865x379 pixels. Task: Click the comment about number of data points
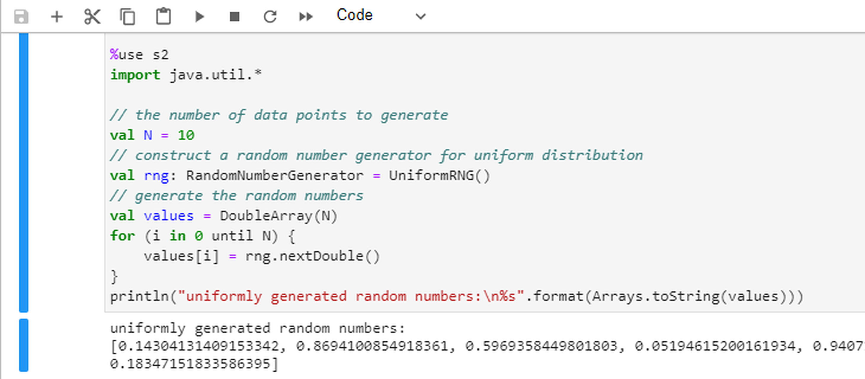point(279,115)
